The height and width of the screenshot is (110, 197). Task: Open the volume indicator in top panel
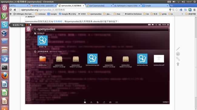183,2
